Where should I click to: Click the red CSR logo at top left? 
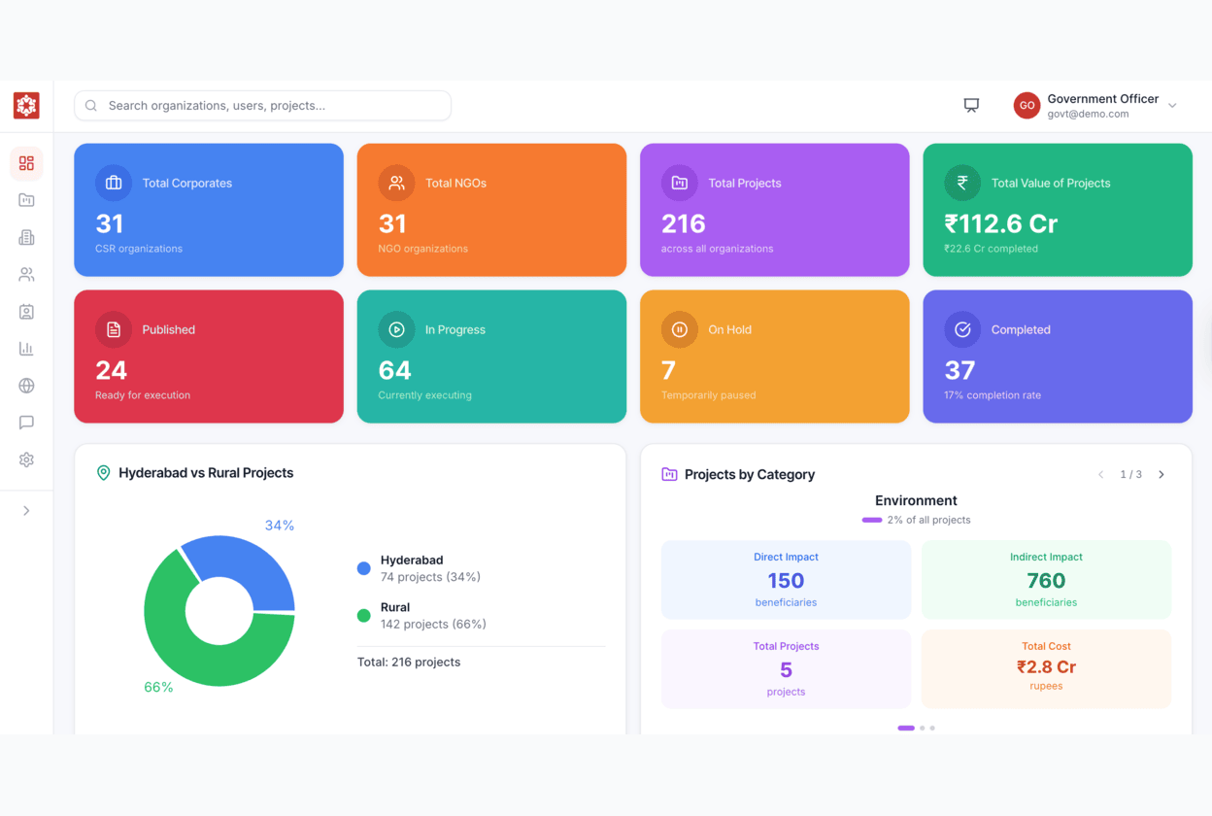point(26,105)
